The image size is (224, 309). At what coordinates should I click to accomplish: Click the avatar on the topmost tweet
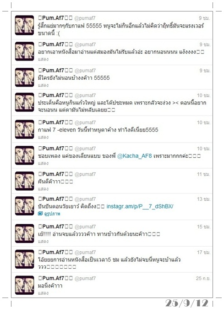[25, 25]
